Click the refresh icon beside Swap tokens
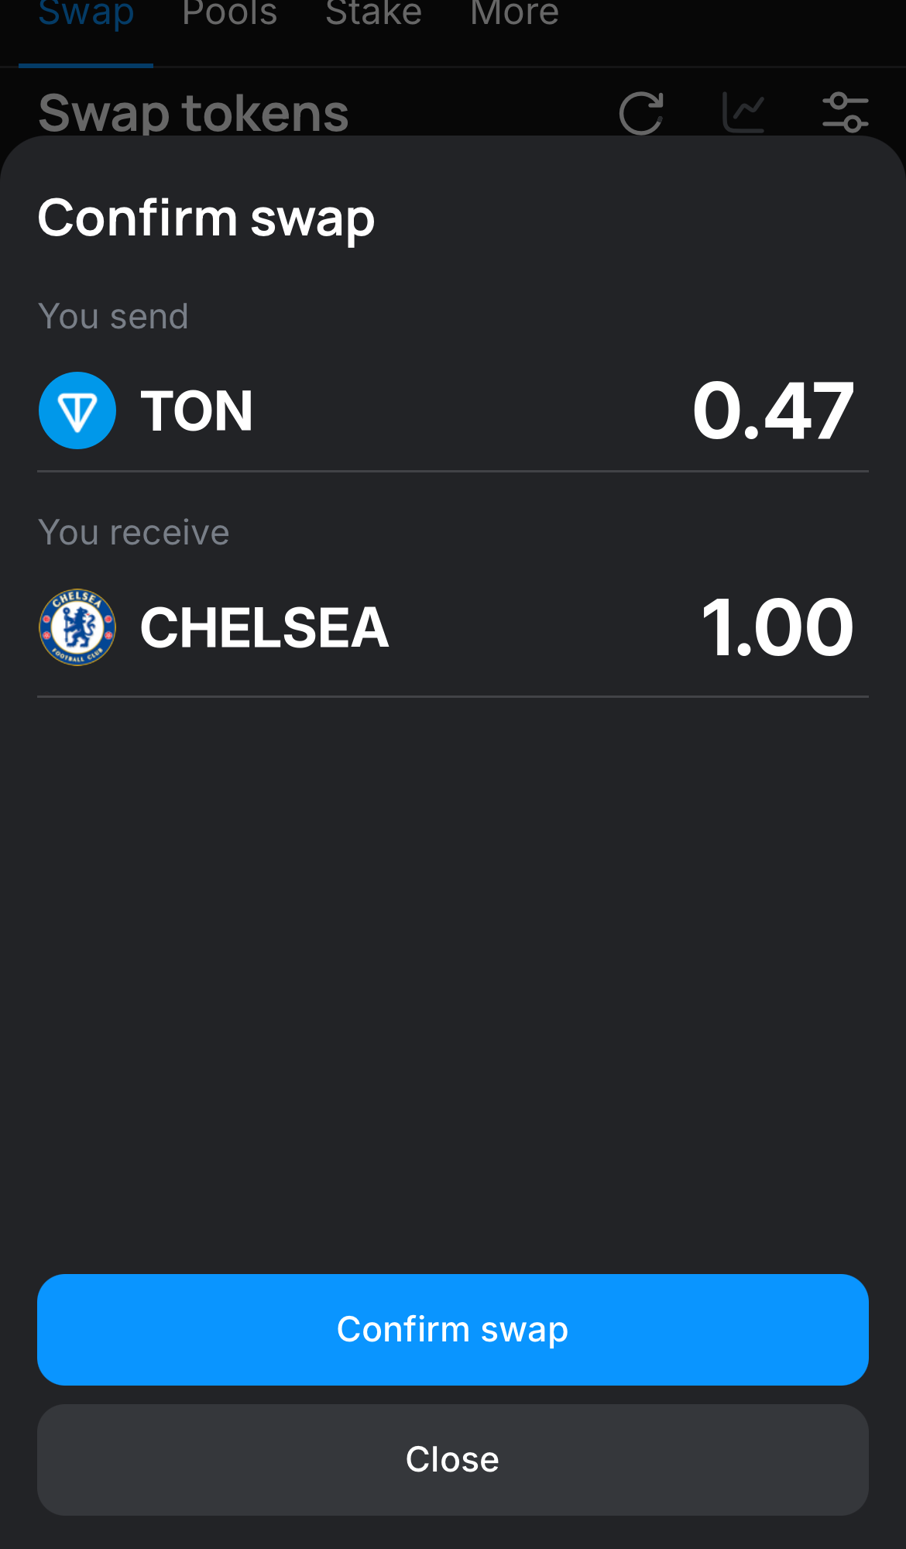The width and height of the screenshot is (906, 1549). click(641, 113)
